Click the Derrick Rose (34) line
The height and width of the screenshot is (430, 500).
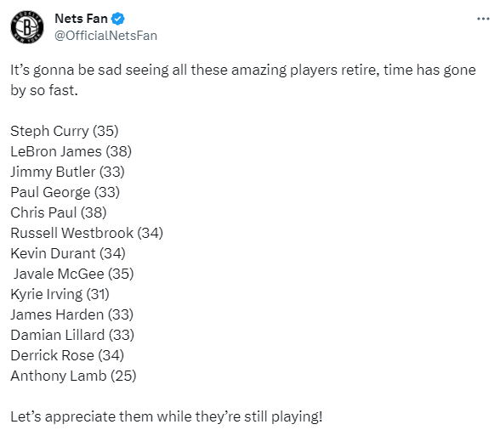coord(67,355)
